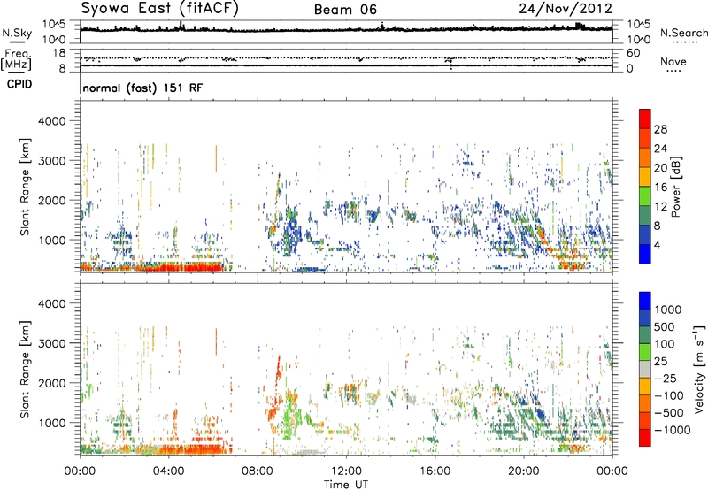The image size is (708, 490).
Task: Click the yellow 16-20 dB Power colorbar segment
Action: (645, 177)
